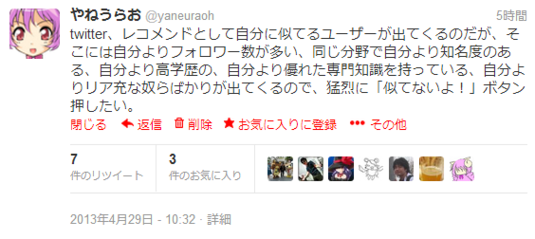Click the reply arrow icon

click(x=128, y=124)
